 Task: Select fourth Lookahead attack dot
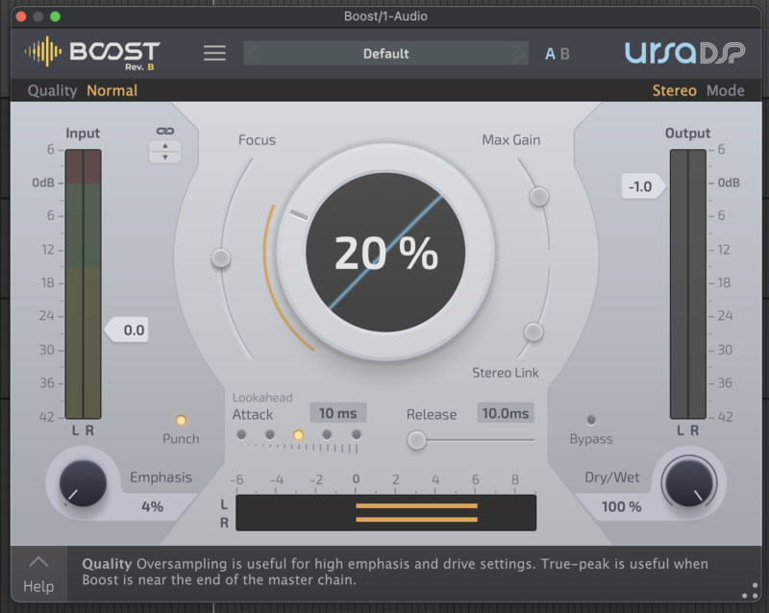pyautogui.click(x=327, y=434)
